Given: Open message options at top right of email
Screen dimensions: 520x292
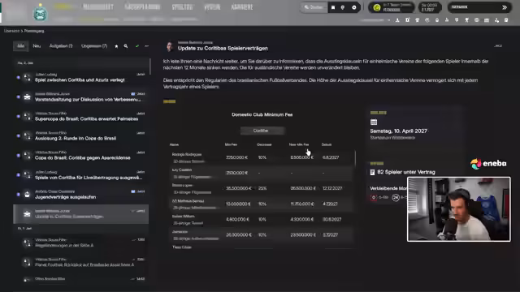Looking at the screenshot, I should click(498, 46).
